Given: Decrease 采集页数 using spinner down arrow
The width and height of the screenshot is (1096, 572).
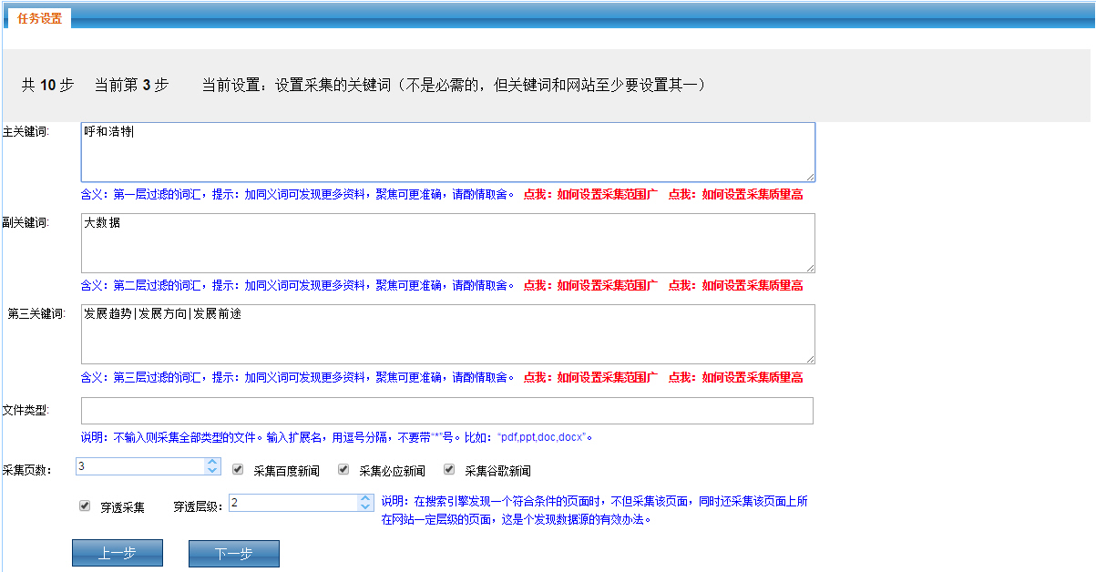Looking at the screenshot, I should (x=212, y=470).
